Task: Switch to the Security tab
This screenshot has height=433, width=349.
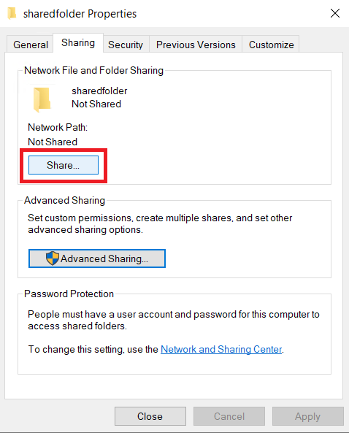Action: tap(126, 45)
